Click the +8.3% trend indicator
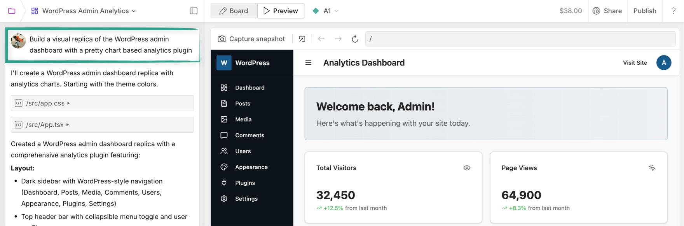Screen dimensions: 684x226 pyautogui.click(x=514, y=208)
